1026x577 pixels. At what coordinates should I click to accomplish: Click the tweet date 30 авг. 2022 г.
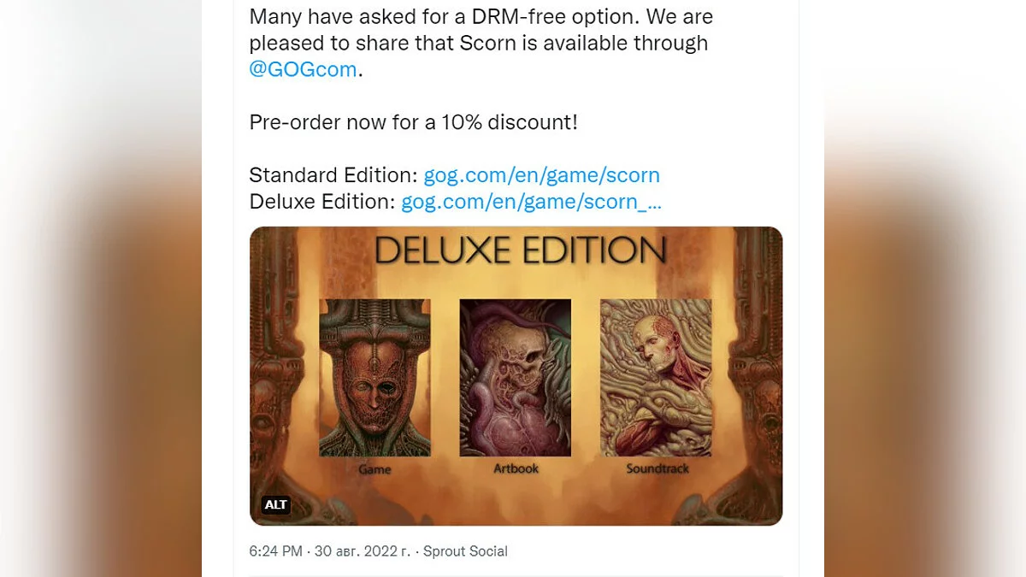tap(363, 551)
